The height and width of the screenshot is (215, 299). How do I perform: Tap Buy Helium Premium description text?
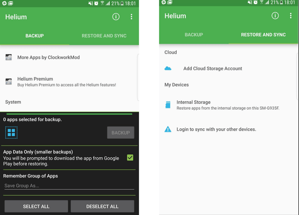67,85
